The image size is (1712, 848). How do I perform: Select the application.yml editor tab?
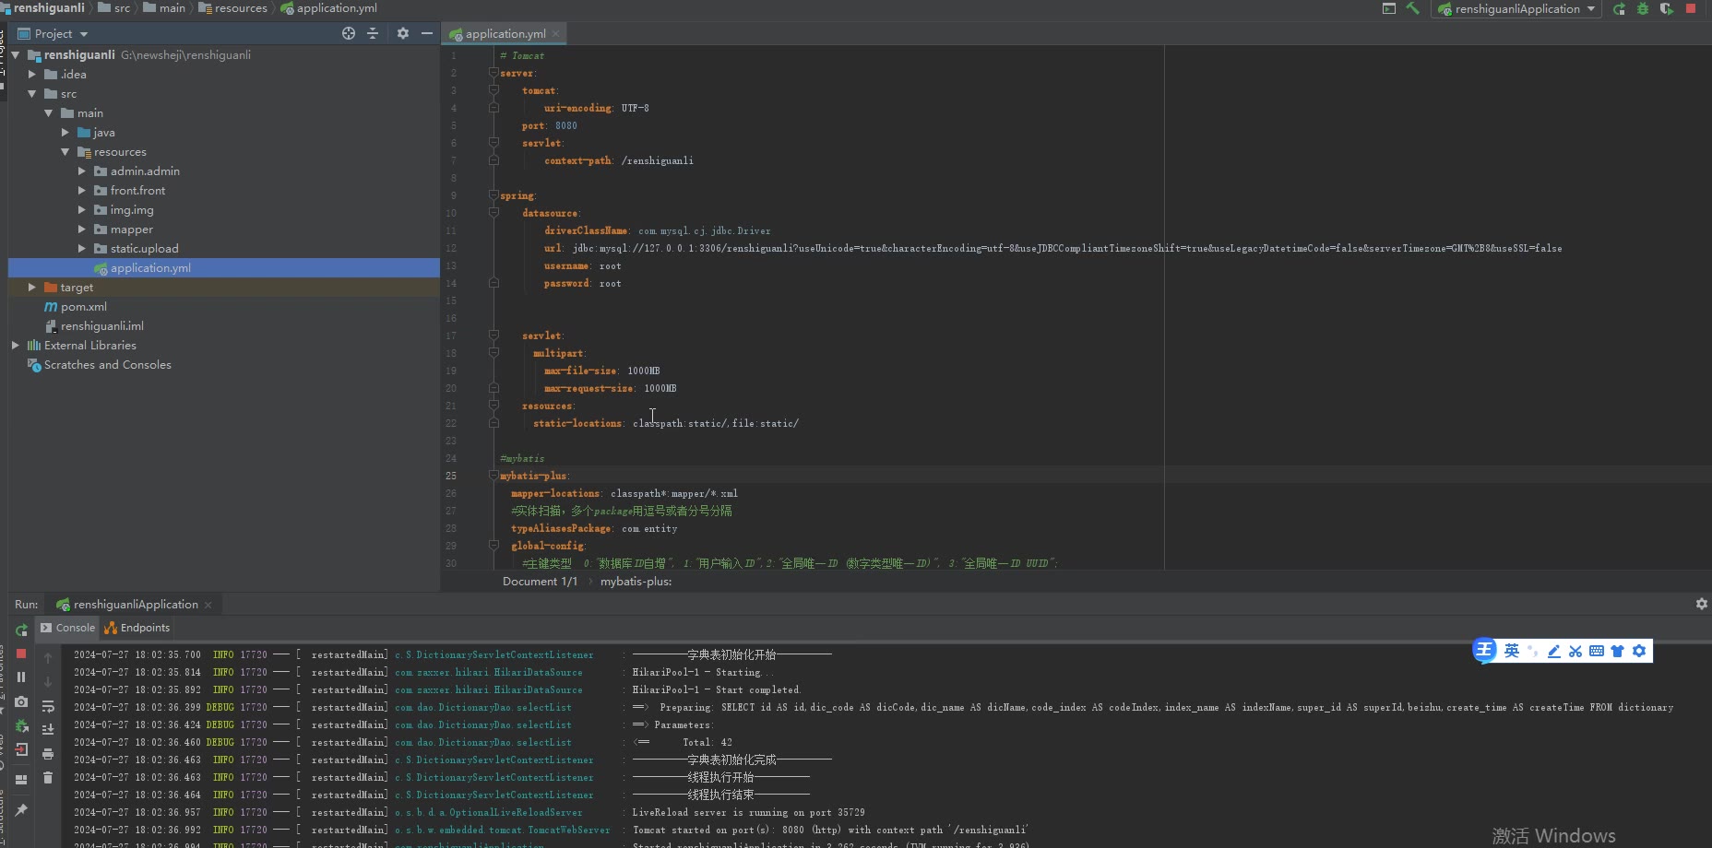[504, 33]
